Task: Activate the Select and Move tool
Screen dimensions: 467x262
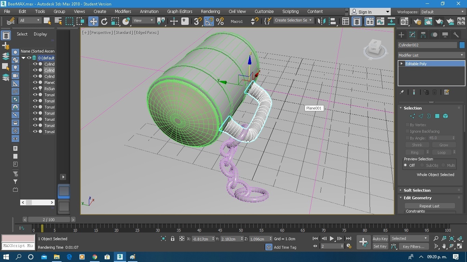Action: 93,21
